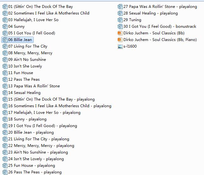Screen dimensions: 204x175
Task: Click file name "02 Sometimes I Feel Like A Motherless Child"
Action: [x=49, y=13]
